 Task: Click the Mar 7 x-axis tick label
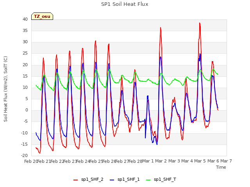(x=226, y=161)
